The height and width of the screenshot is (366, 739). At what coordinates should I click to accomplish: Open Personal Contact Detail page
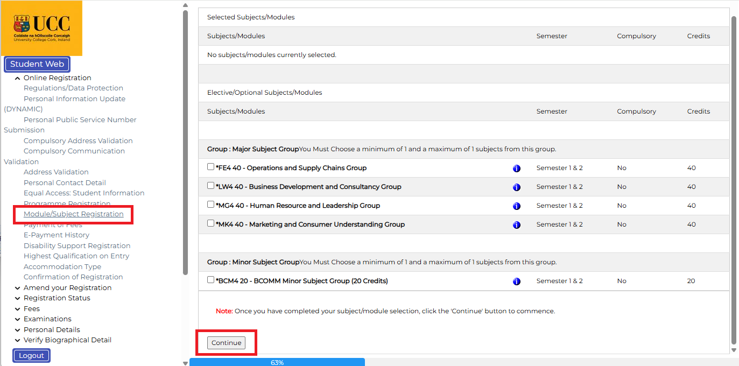point(65,183)
